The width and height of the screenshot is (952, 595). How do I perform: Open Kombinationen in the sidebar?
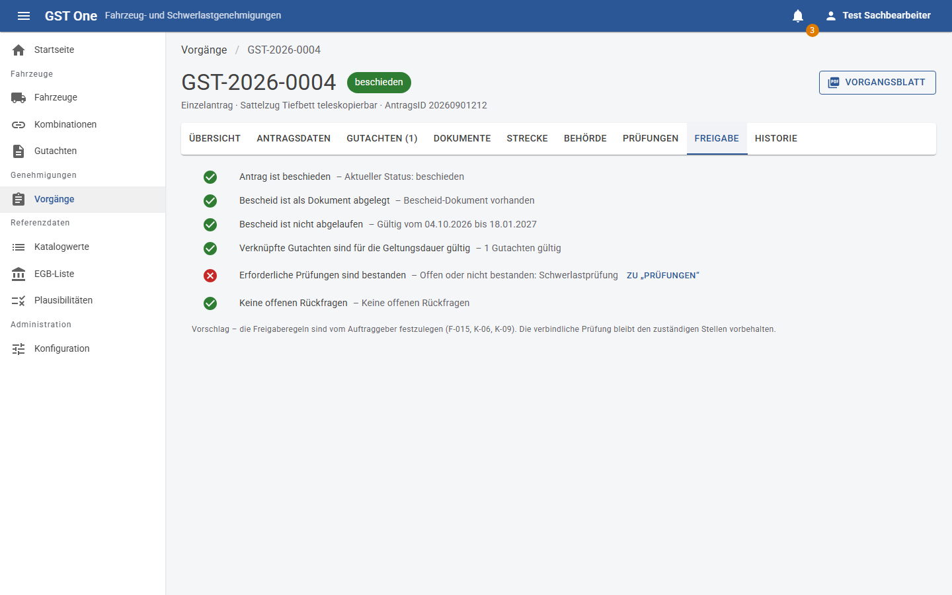tap(83, 125)
